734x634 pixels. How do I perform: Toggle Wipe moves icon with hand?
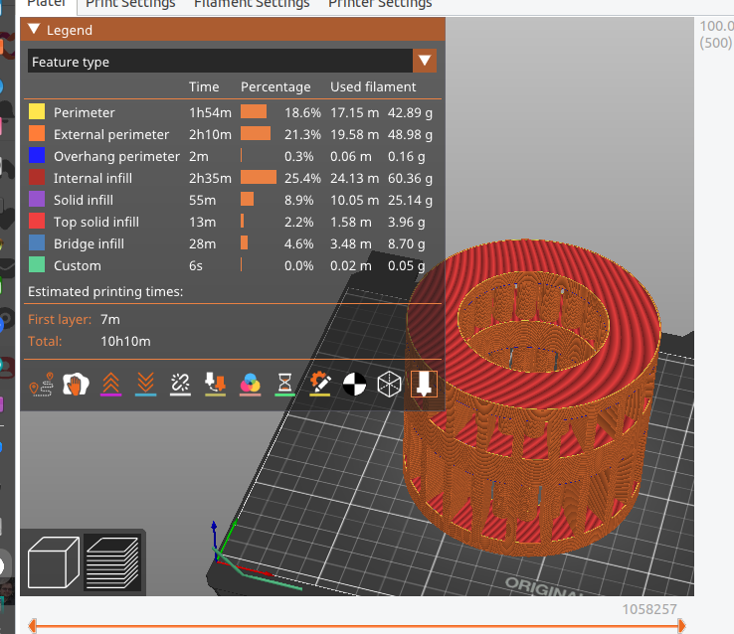76,385
